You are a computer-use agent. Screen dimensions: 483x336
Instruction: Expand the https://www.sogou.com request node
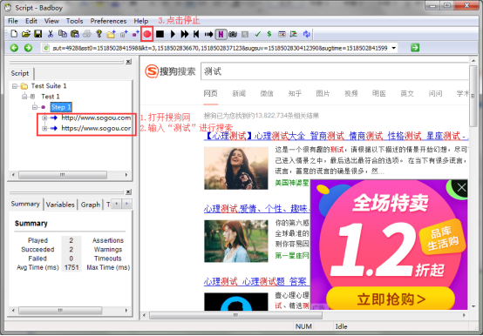(x=44, y=128)
